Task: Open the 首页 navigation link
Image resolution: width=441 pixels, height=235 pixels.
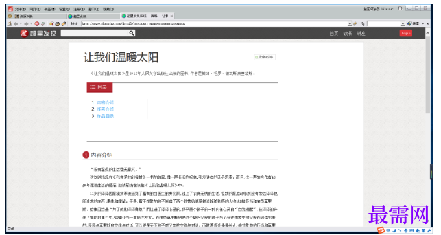Action: 333,34
